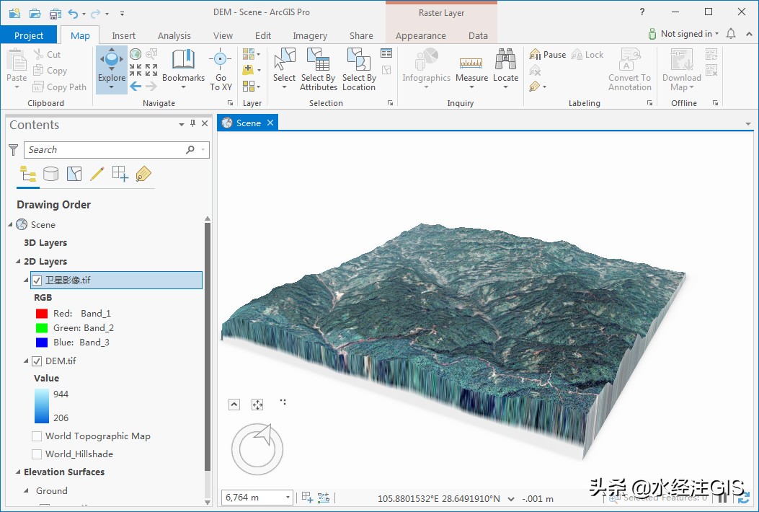
Task: Open the scale dropdown showing 6,764 m
Action: tap(288, 498)
